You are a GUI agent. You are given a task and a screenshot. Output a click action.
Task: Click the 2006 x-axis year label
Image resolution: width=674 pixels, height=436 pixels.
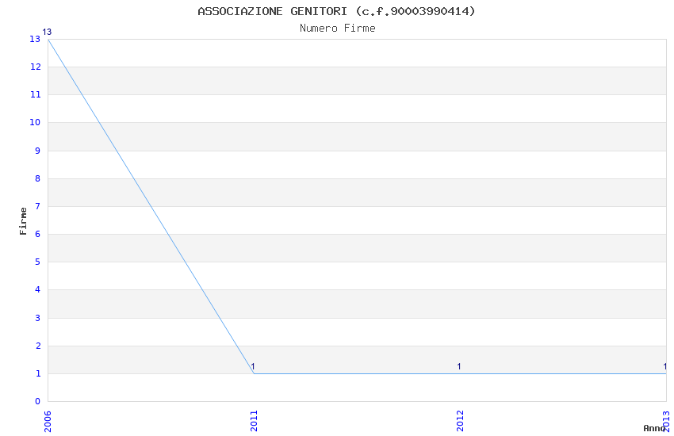(x=48, y=421)
